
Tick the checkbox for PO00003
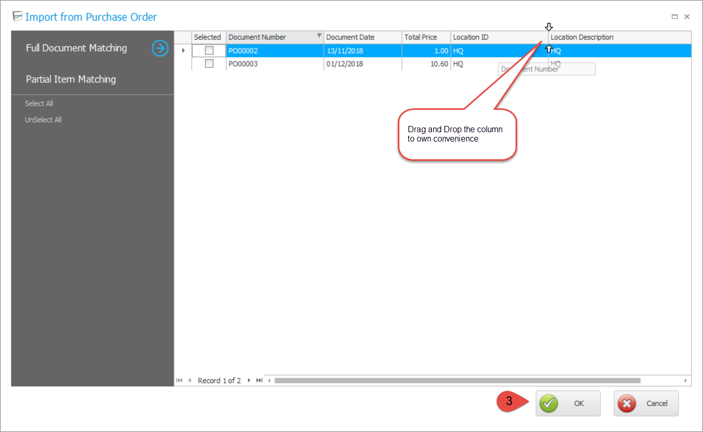click(209, 63)
